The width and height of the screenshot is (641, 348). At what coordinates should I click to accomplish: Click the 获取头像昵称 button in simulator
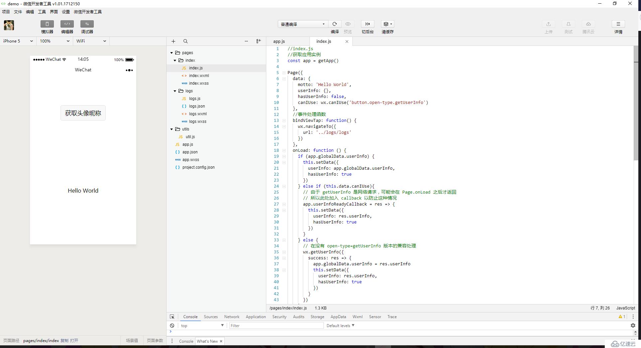[x=83, y=113]
